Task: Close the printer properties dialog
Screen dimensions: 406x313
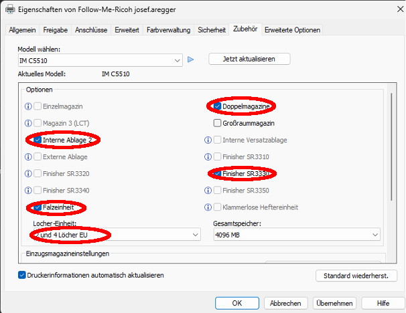Action: click(400, 9)
